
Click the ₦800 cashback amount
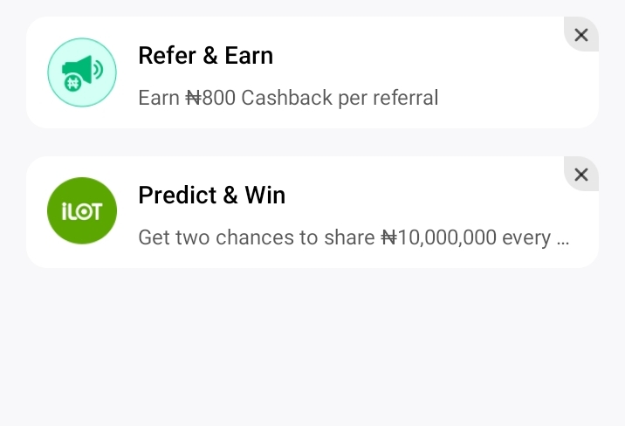(x=209, y=98)
